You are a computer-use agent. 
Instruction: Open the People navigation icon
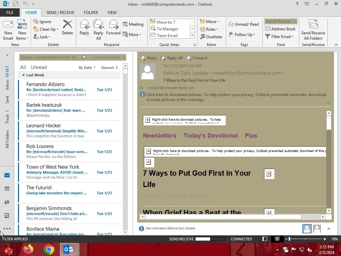tap(7, 202)
